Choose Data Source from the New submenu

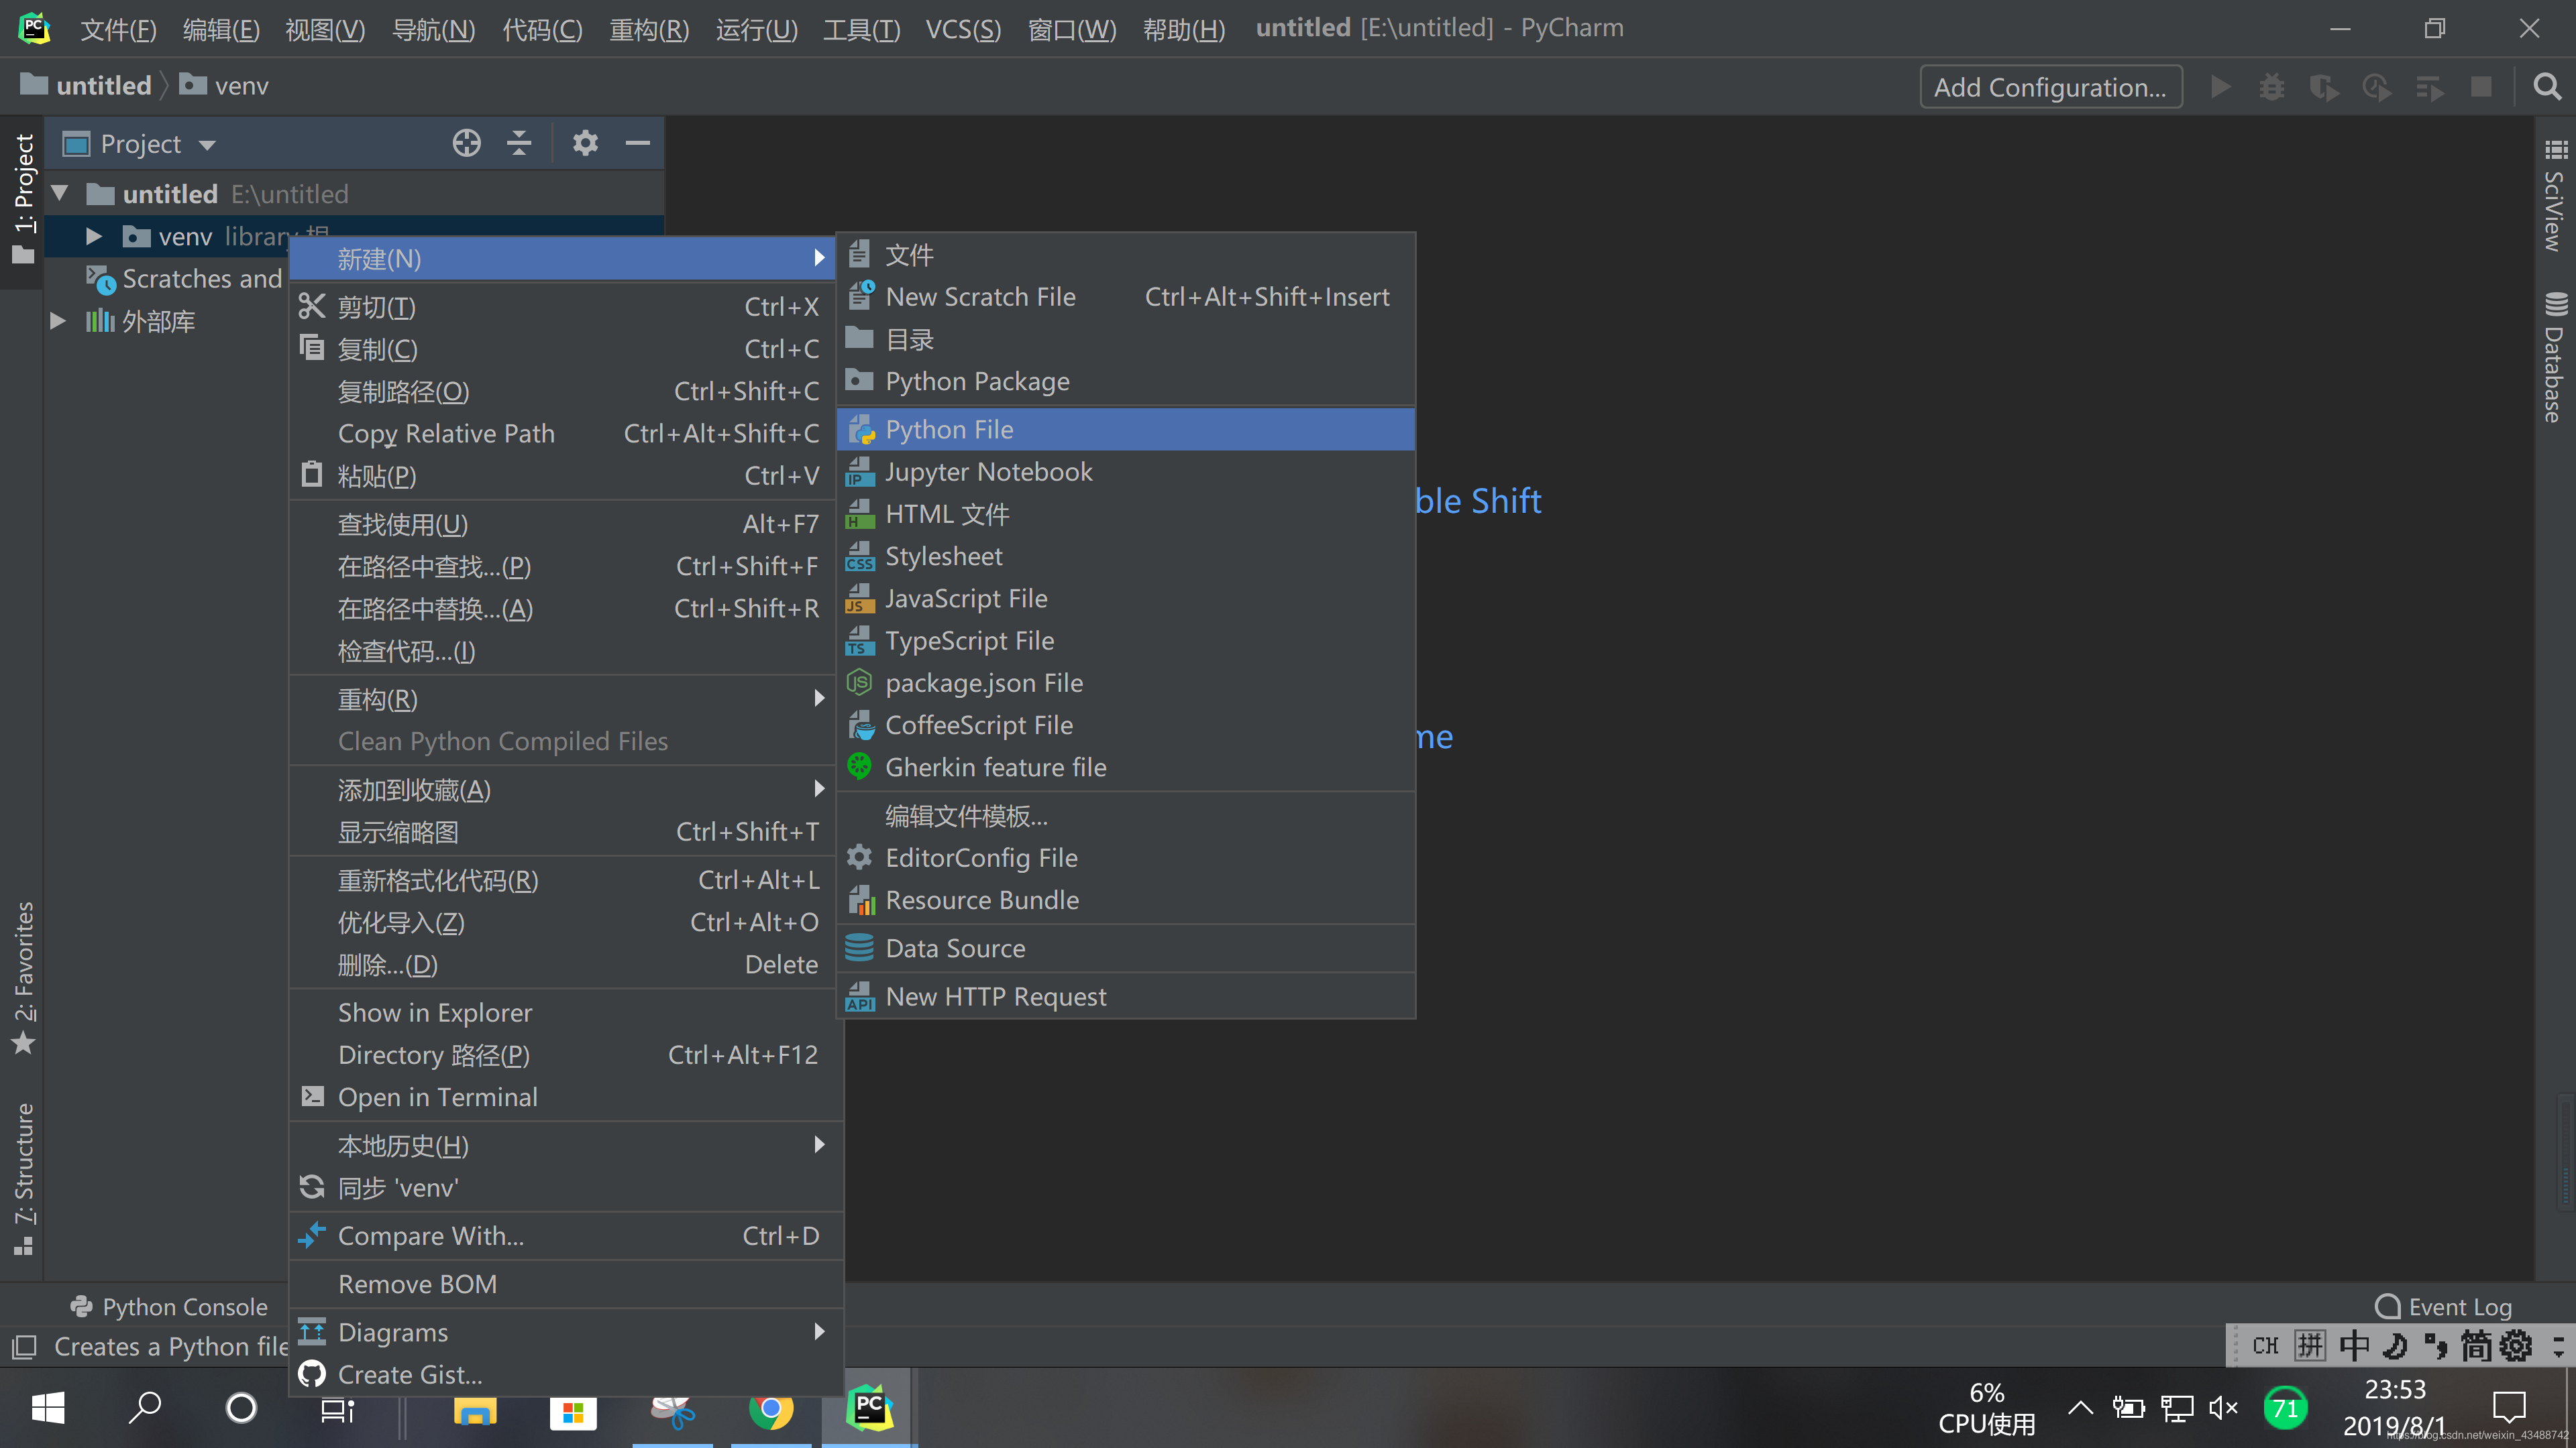[1126, 949]
